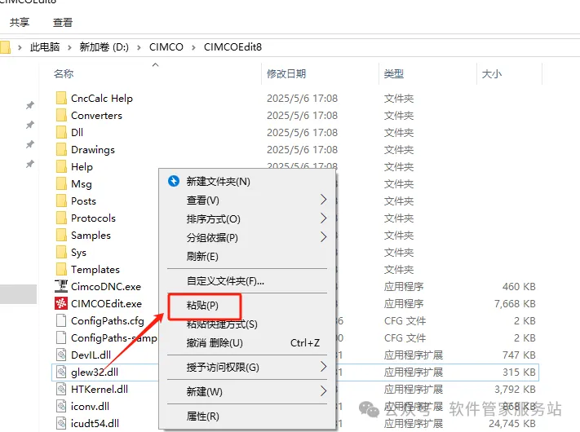Expand submenu arrow next to 授予访问权限(G)

pyautogui.click(x=323, y=367)
